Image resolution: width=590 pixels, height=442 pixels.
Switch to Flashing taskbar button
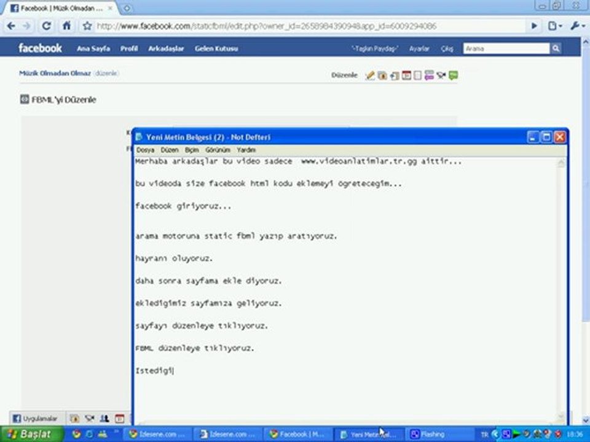tap(438, 434)
